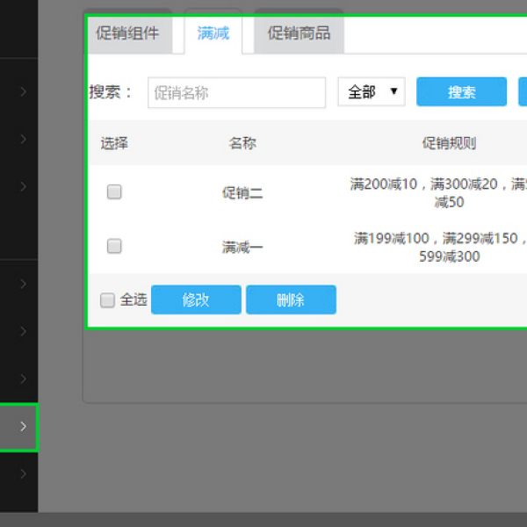The width and height of the screenshot is (527, 527).
Task: Open the 全部 filter dropdown
Action: coord(371,92)
